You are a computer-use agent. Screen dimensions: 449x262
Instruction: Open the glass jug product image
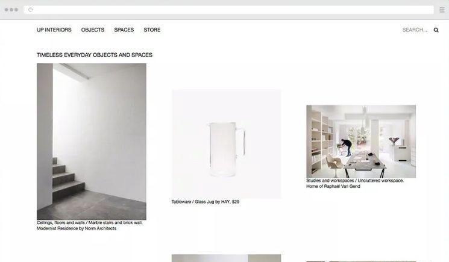point(226,144)
